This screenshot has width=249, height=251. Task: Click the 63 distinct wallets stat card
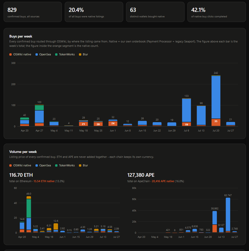click(155, 12)
